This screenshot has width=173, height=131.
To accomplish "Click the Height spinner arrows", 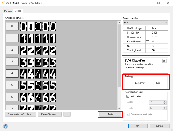I will point(164,109).
